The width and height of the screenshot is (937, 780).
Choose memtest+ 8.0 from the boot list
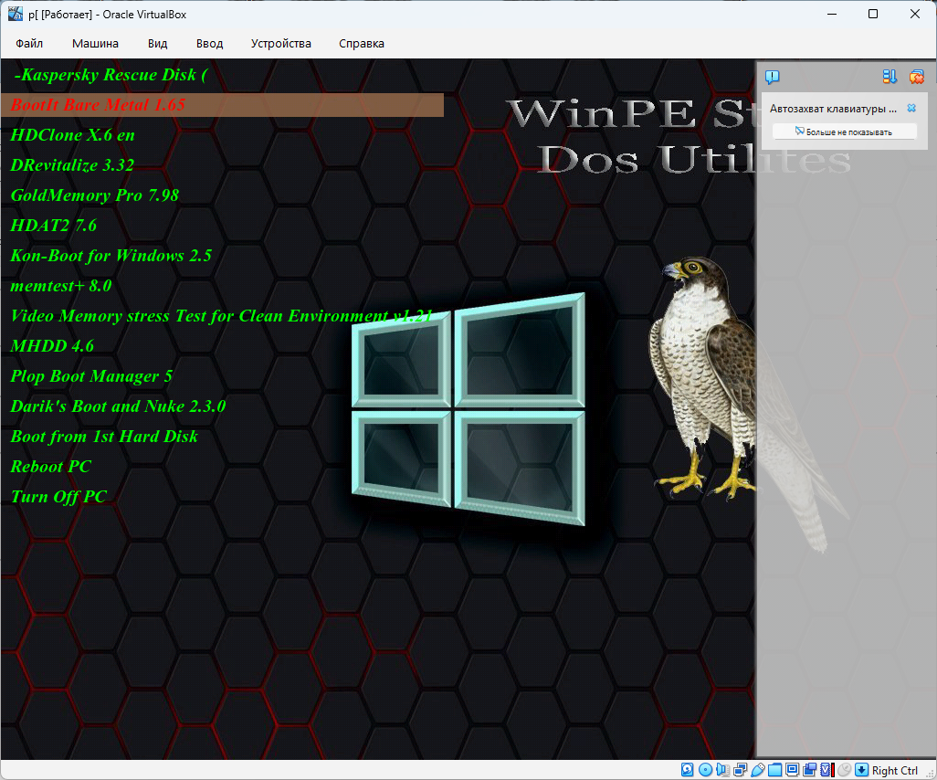pyautogui.click(x=61, y=286)
